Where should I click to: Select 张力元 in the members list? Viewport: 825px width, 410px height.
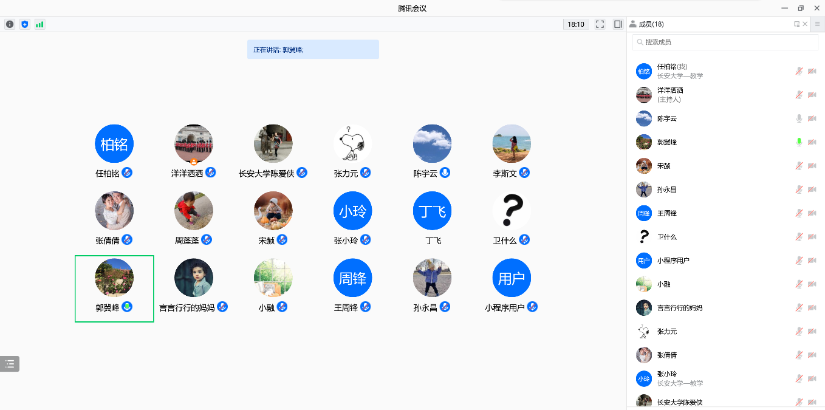(666, 332)
